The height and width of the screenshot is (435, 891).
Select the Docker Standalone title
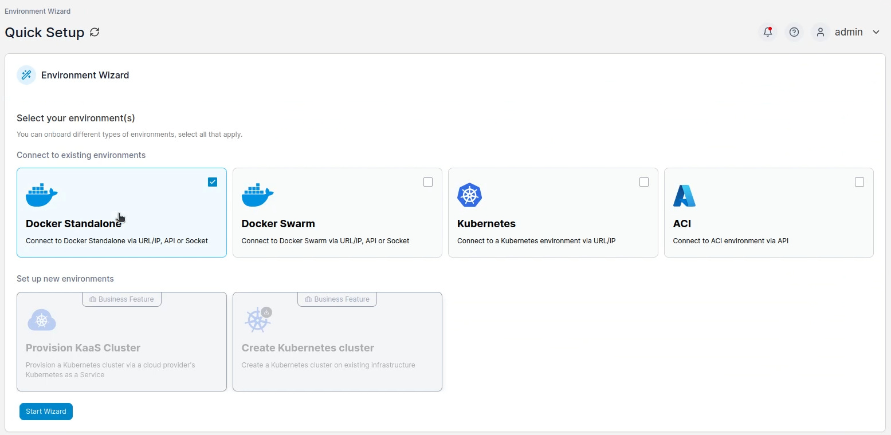pyautogui.click(x=74, y=224)
